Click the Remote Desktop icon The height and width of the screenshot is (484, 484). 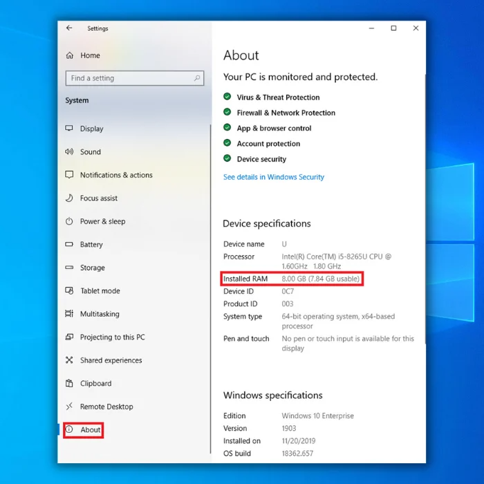point(69,407)
